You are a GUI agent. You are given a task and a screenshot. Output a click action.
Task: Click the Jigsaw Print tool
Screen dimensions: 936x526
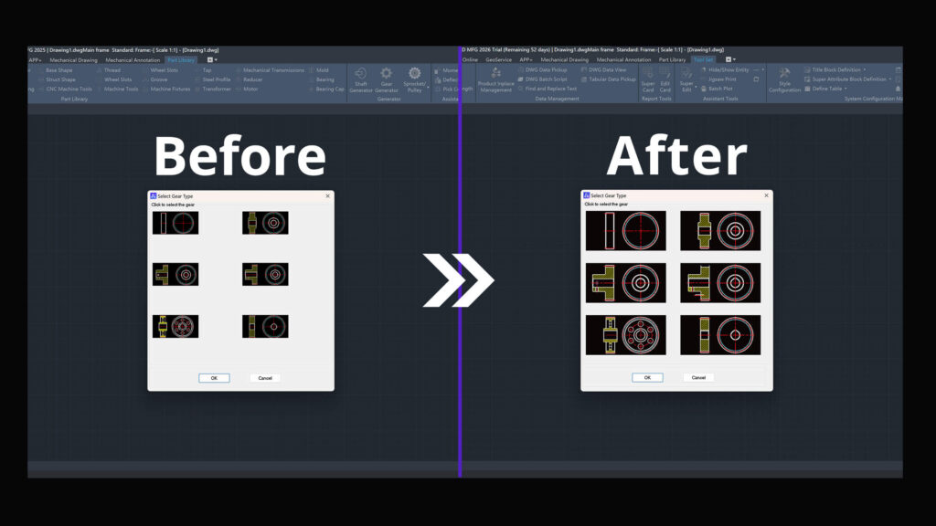coord(721,79)
